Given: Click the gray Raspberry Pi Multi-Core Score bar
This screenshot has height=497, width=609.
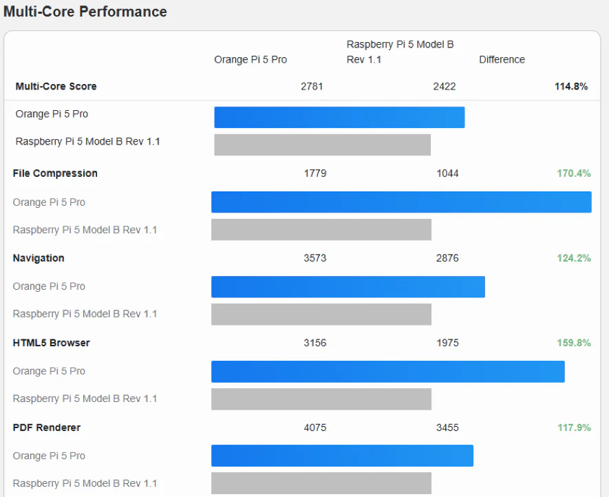Looking at the screenshot, I should 322,145.
